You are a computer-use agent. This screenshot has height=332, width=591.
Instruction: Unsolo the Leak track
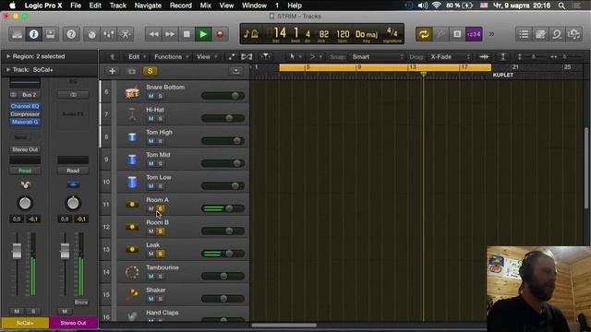coord(160,255)
